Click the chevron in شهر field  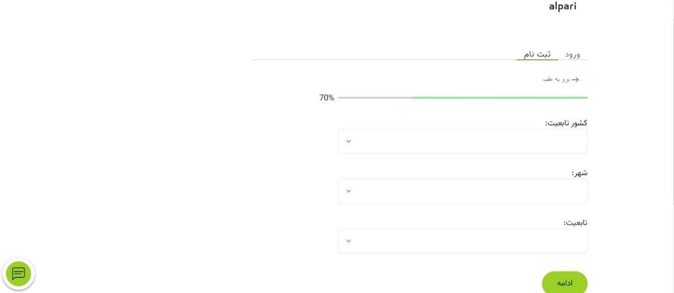(x=349, y=191)
